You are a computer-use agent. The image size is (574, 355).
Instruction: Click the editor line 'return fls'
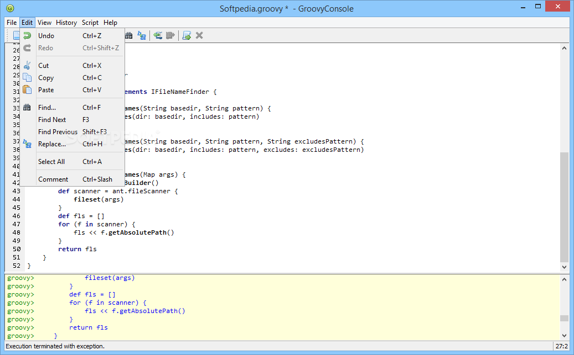click(77, 249)
